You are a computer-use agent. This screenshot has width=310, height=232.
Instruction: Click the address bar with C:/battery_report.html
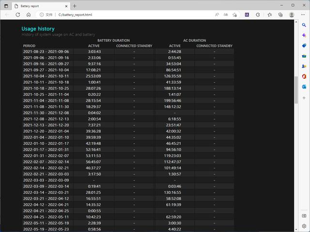pos(121,15)
